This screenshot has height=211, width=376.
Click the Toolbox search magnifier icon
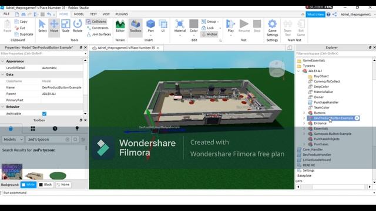point(75,139)
